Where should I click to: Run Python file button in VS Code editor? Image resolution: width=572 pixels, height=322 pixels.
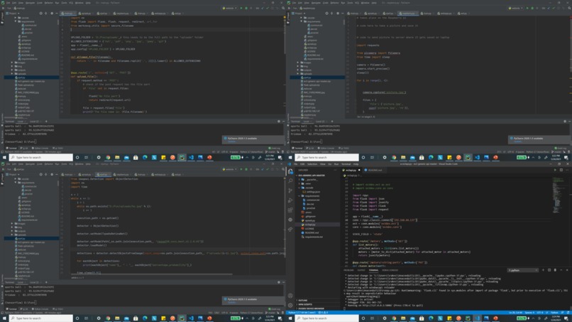coord(555,170)
